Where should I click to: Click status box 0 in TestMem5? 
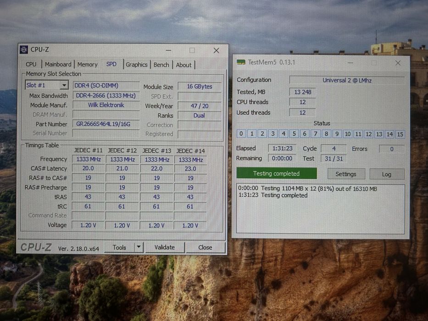tap(241, 133)
